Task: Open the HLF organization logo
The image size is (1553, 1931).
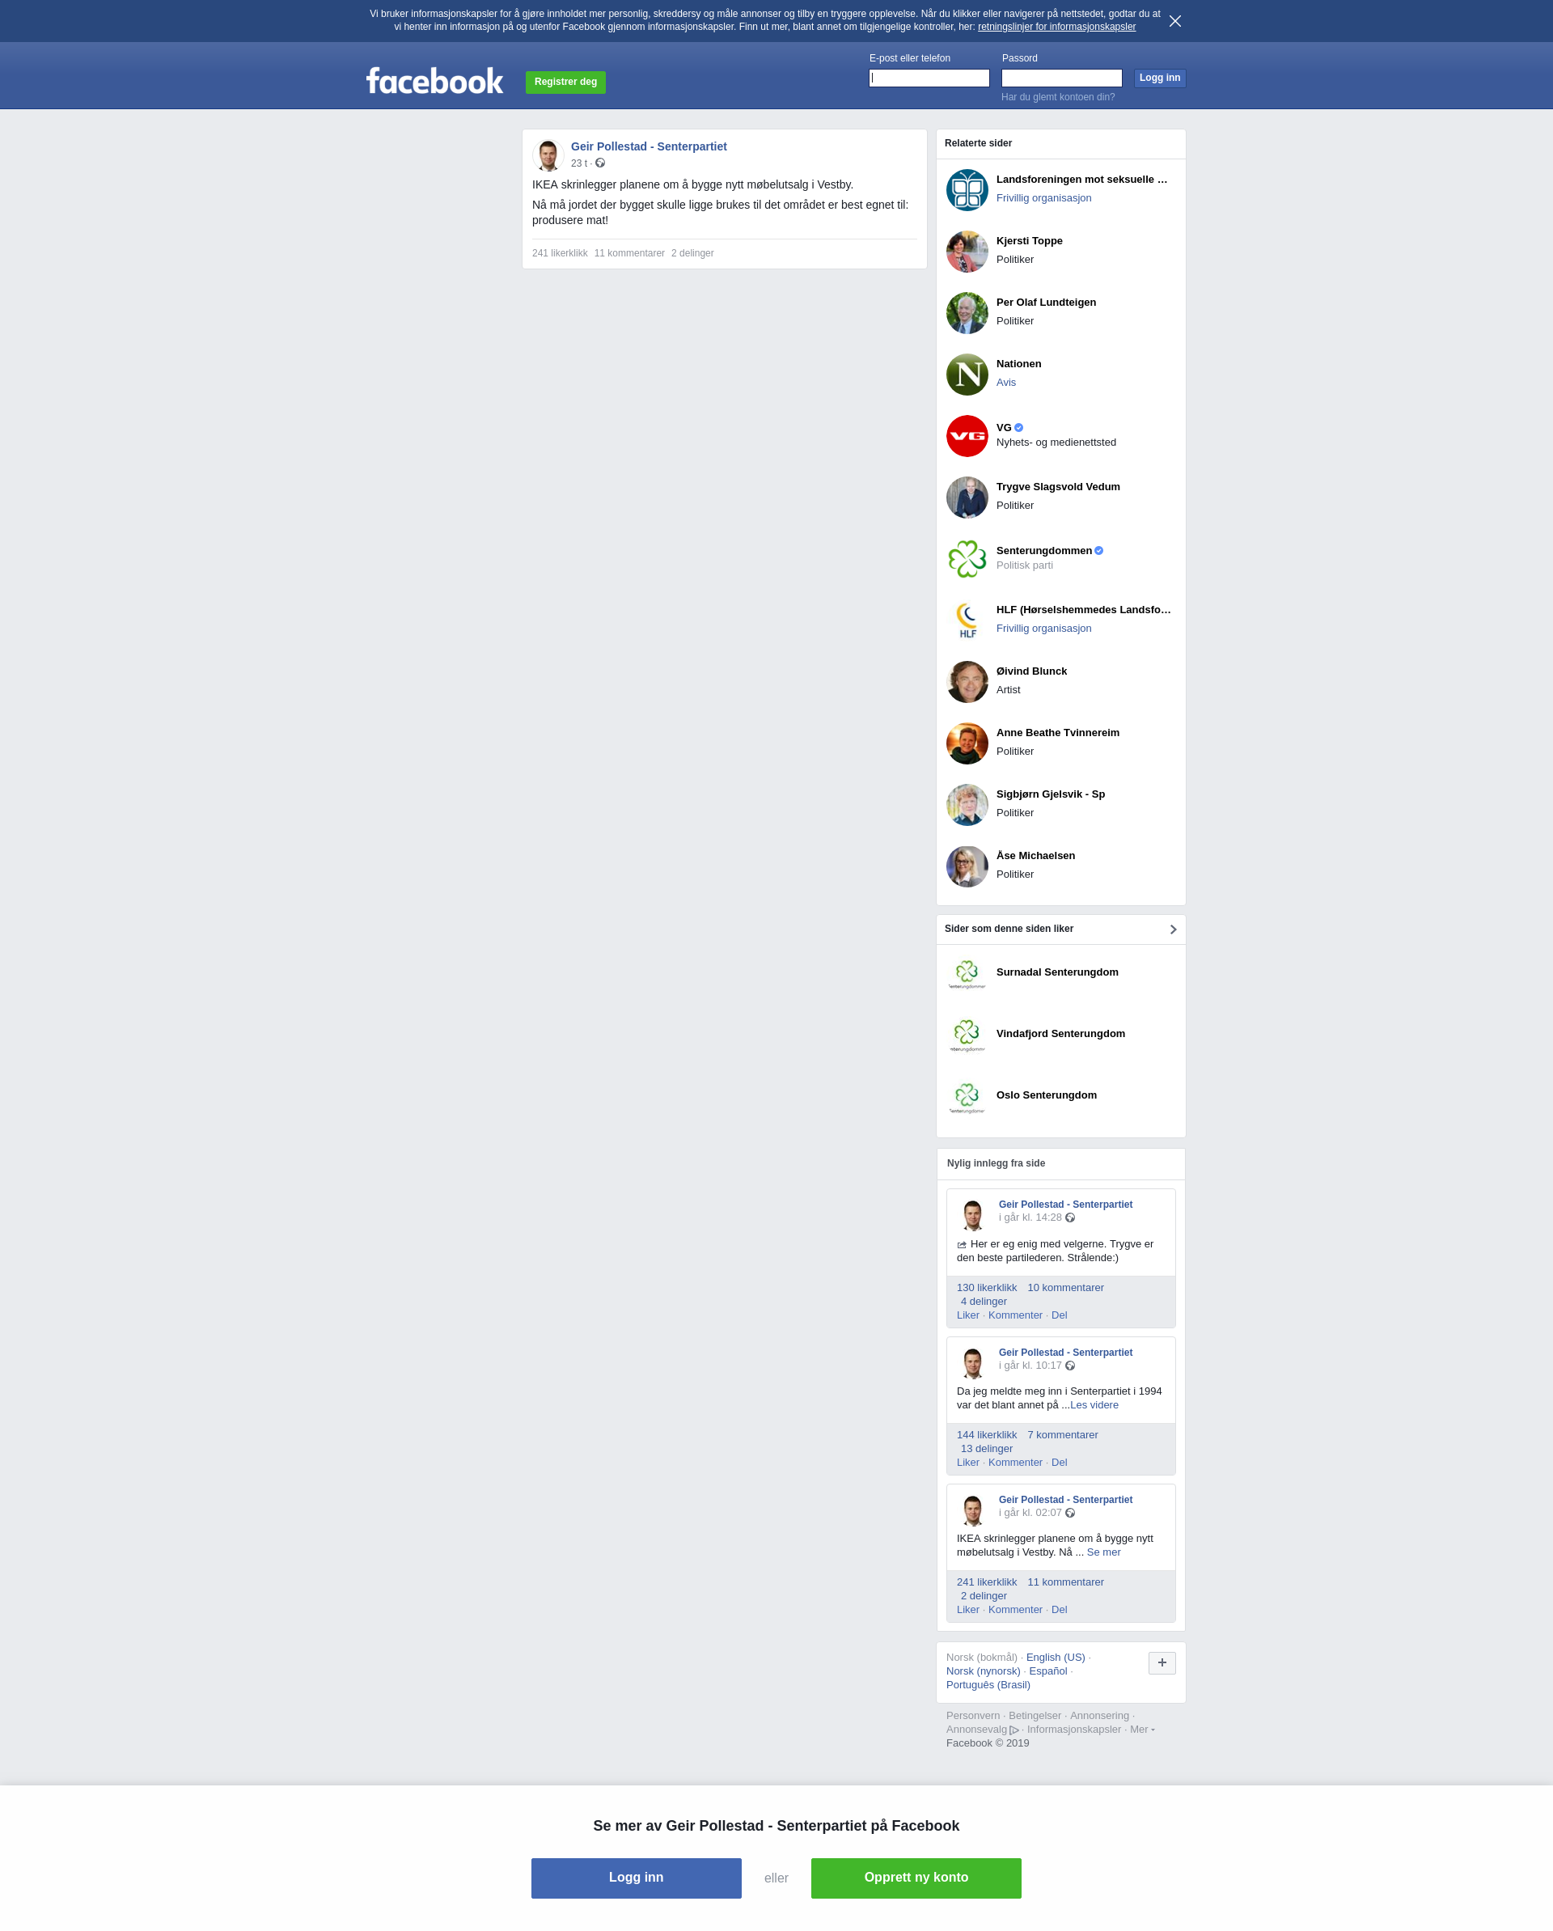Action: coord(967,620)
